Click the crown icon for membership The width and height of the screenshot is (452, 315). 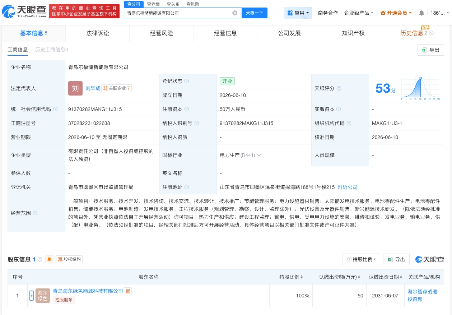coord(383,13)
